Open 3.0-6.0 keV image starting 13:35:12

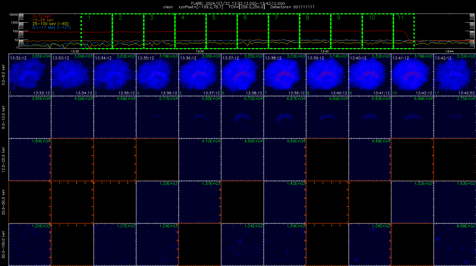click(x=157, y=75)
